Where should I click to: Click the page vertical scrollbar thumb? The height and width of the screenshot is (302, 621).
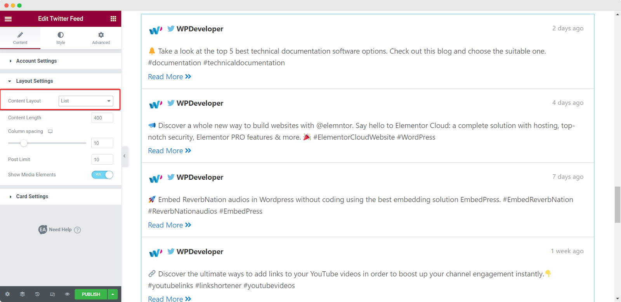click(618, 205)
